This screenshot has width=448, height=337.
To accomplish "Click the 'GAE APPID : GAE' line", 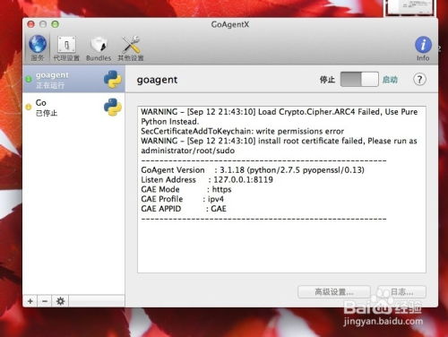I will (x=184, y=209).
